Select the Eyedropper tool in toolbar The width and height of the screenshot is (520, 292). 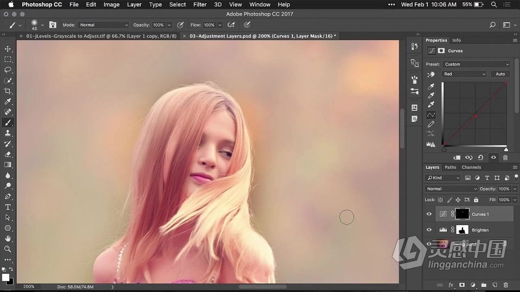click(8, 102)
